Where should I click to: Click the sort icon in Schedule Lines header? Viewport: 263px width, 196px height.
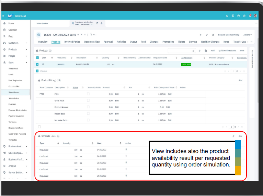233,136
